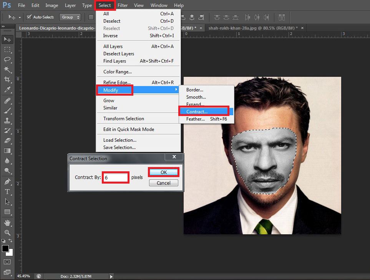Switch to shah-rukh-khan-28a.jpg document tab

tap(253, 28)
